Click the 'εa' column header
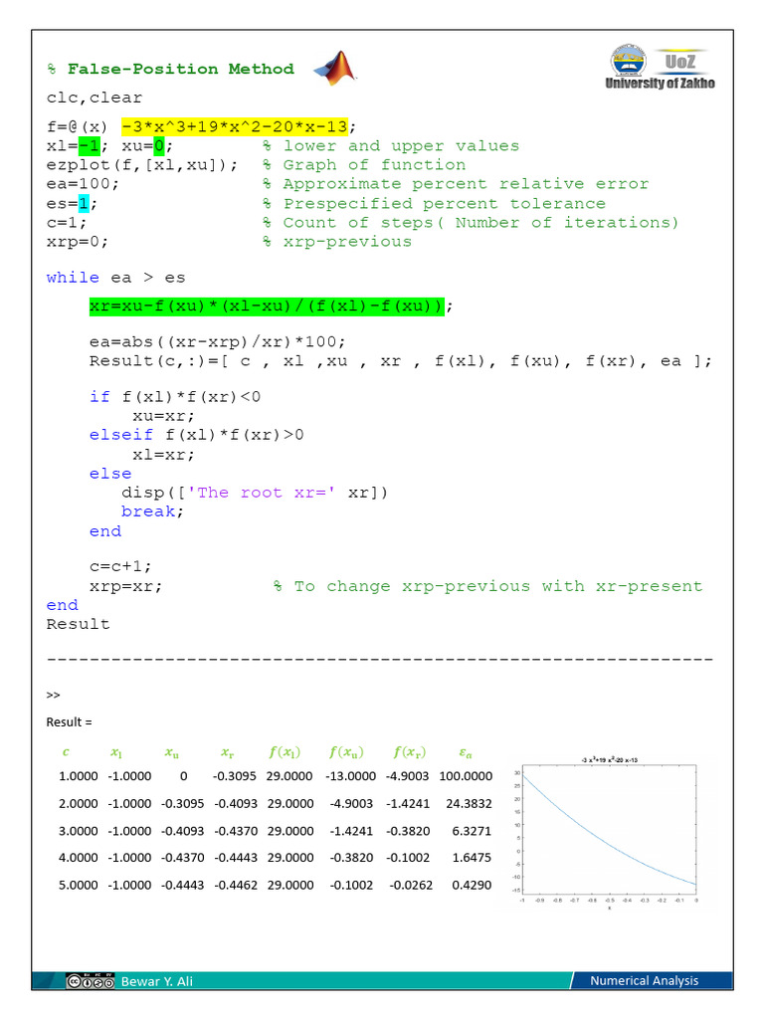 (x=466, y=753)
